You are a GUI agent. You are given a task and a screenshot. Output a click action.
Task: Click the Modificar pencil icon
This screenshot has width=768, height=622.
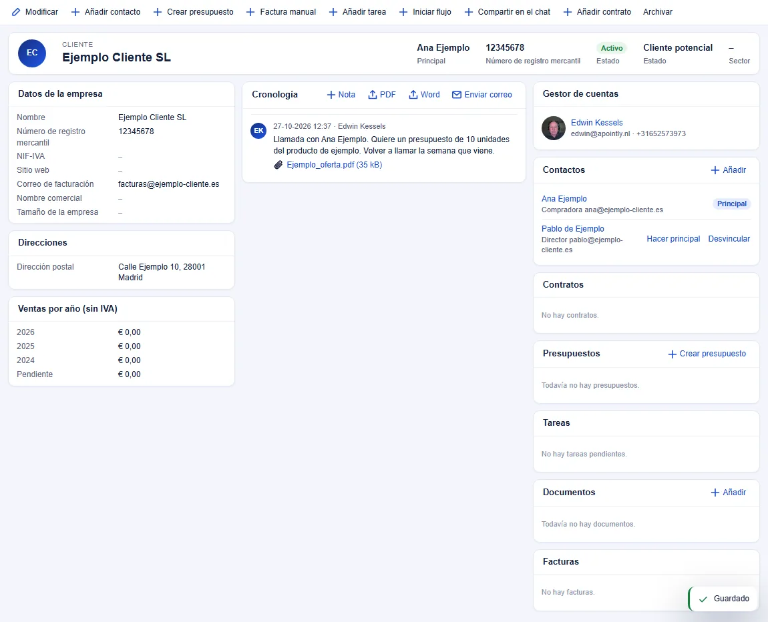16,12
